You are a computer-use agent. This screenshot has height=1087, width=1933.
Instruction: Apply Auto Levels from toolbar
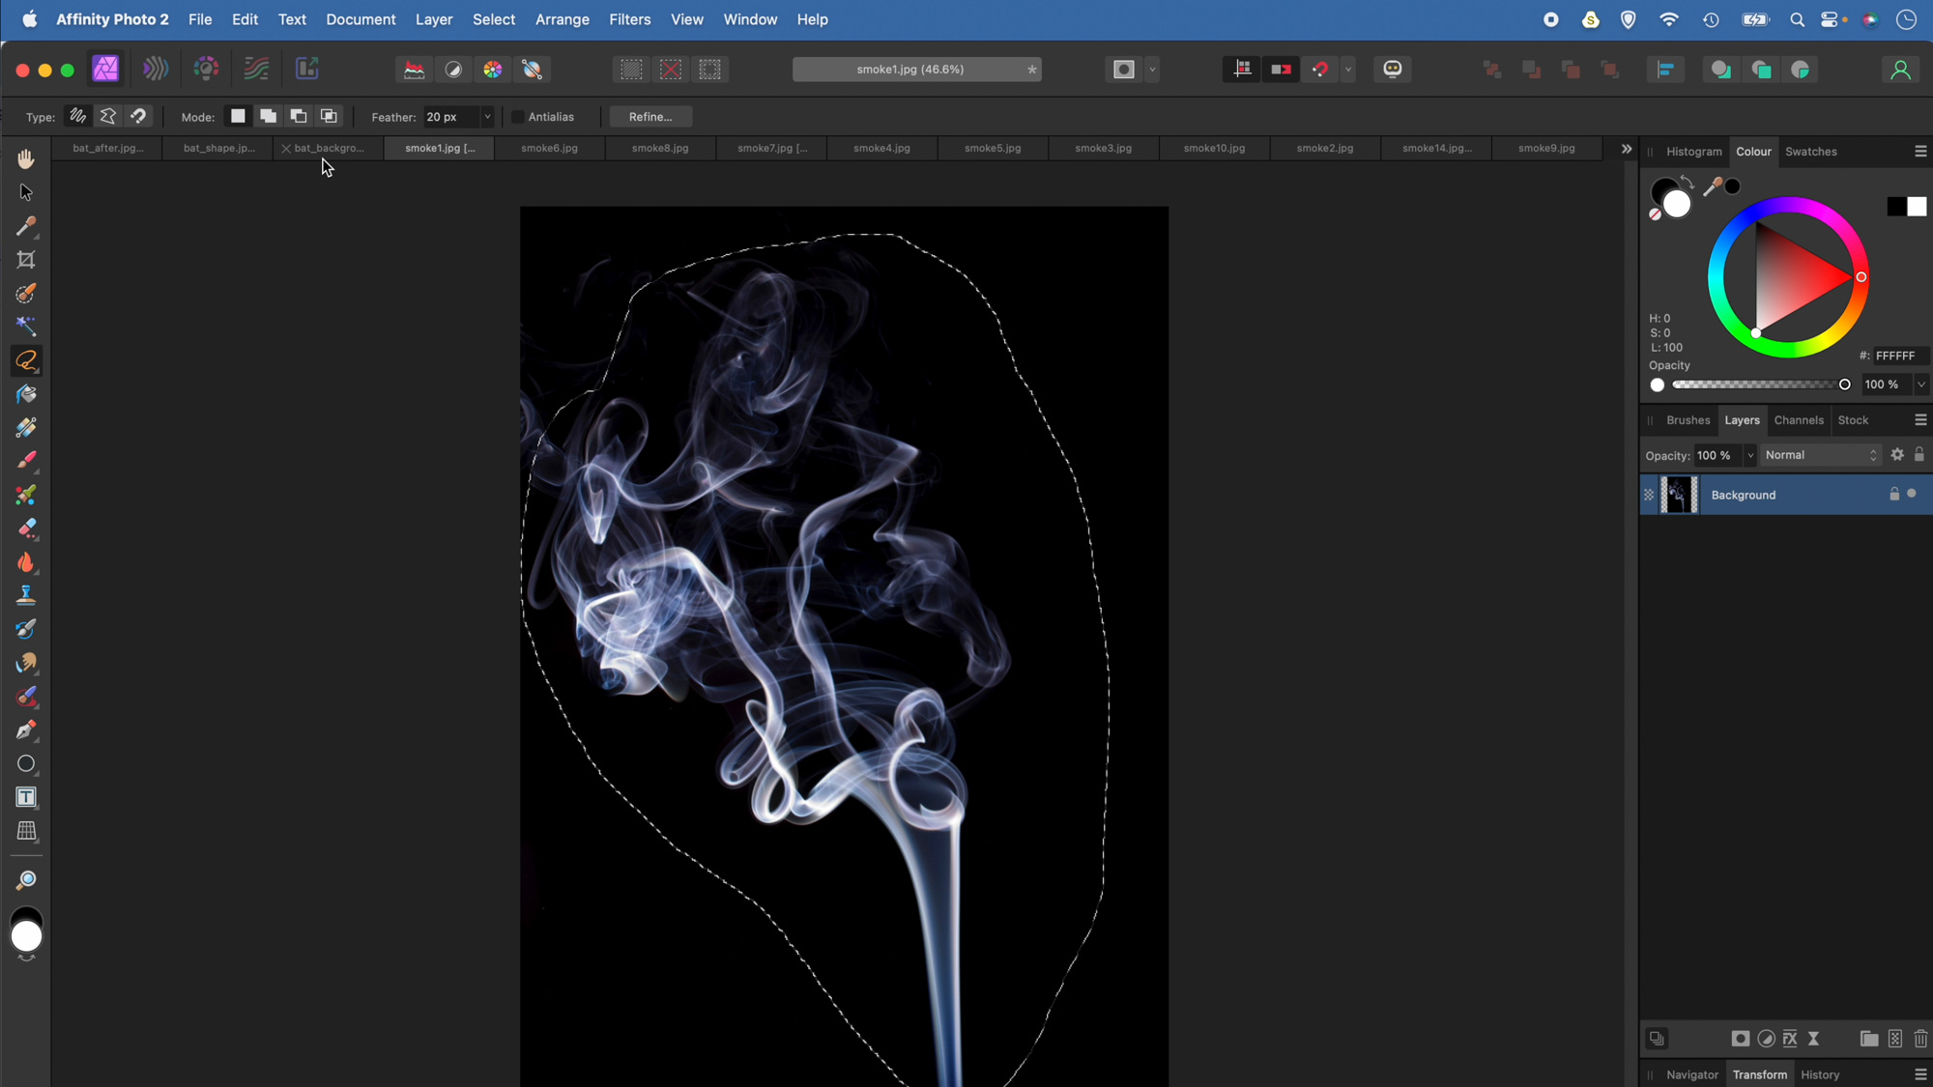click(x=414, y=70)
